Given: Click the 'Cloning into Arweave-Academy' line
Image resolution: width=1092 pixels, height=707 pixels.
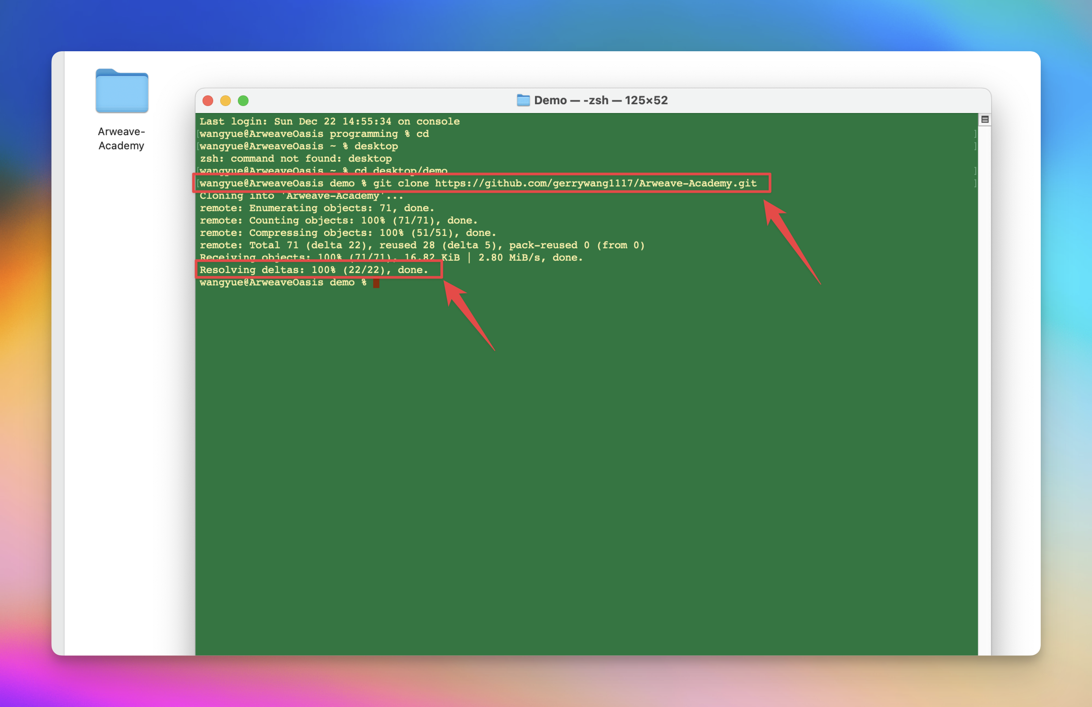Looking at the screenshot, I should point(302,196).
